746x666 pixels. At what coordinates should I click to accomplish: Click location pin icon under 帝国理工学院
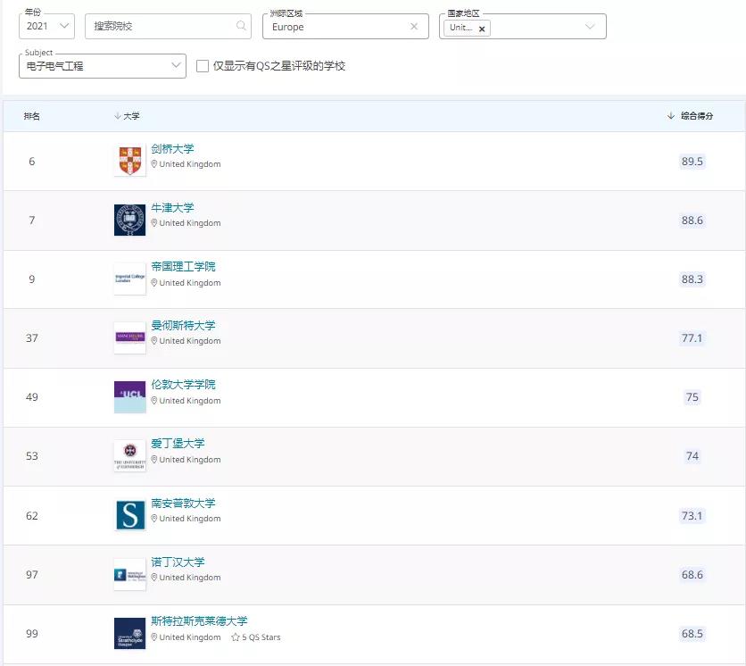[154, 282]
